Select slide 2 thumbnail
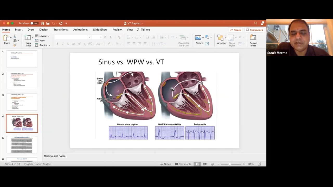 [x=22, y=81]
